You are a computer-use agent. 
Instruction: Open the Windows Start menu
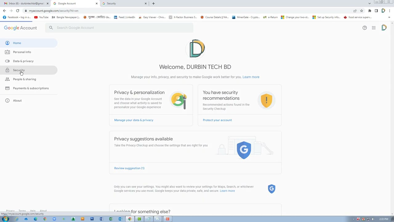click(x=6, y=219)
